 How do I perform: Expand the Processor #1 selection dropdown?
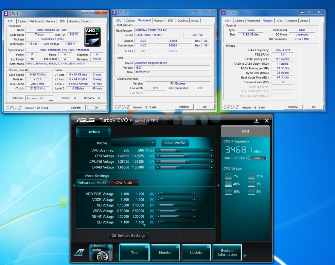click(x=51, y=98)
